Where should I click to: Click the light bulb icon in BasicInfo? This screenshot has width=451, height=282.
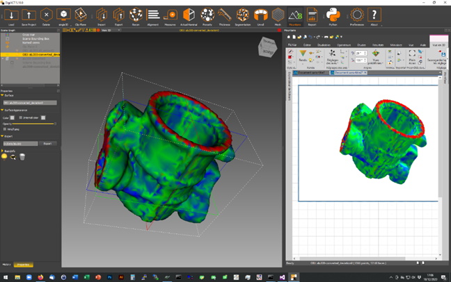pyautogui.click(x=4, y=156)
